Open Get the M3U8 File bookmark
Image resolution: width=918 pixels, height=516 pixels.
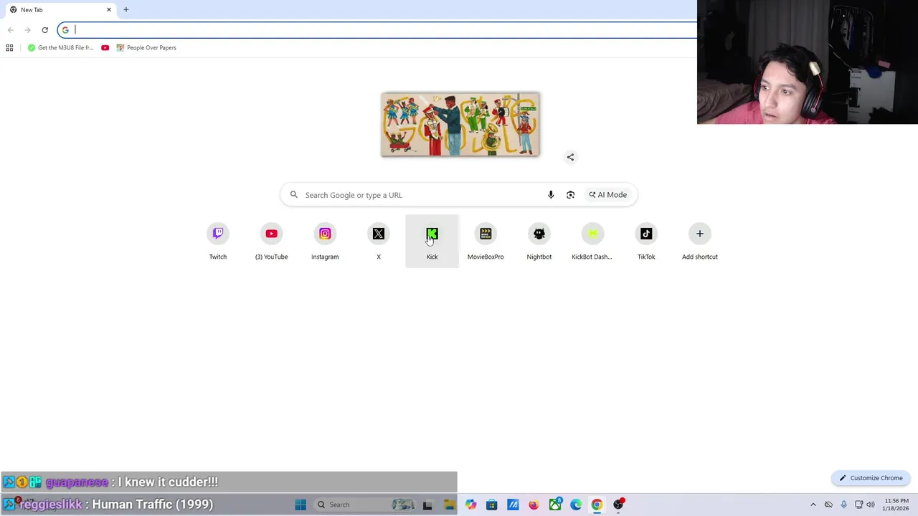pyautogui.click(x=60, y=48)
